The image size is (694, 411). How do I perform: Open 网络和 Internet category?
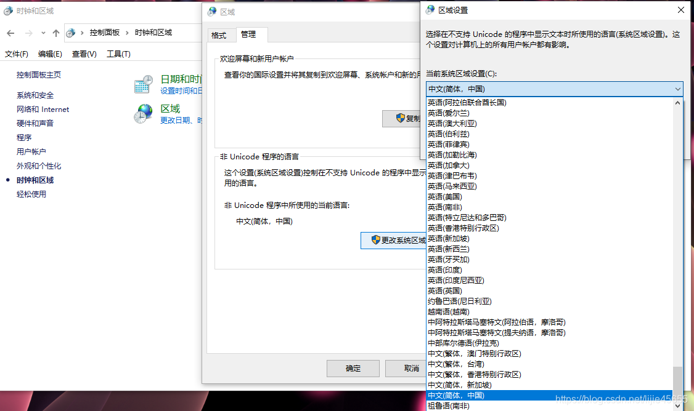point(43,109)
